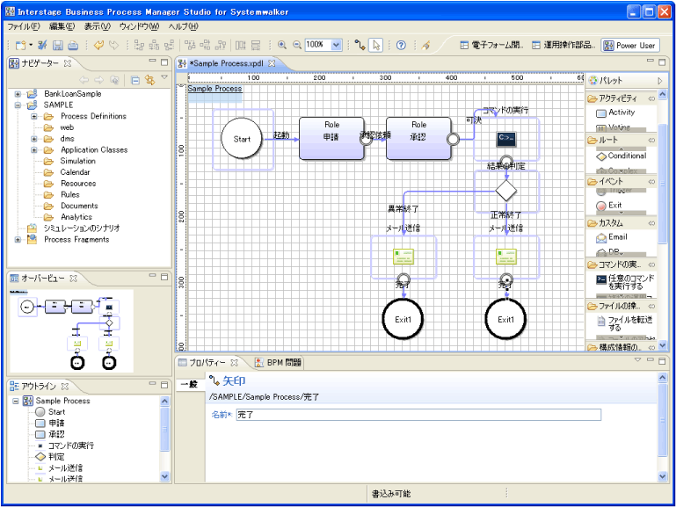
Task: Click the Zoom Out magnifier icon
Action: coord(296,45)
